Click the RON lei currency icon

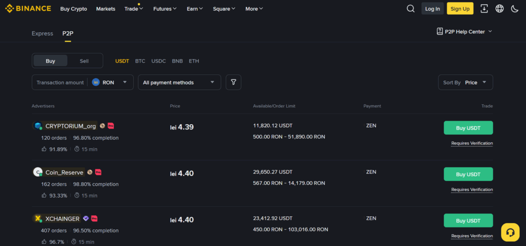point(96,82)
